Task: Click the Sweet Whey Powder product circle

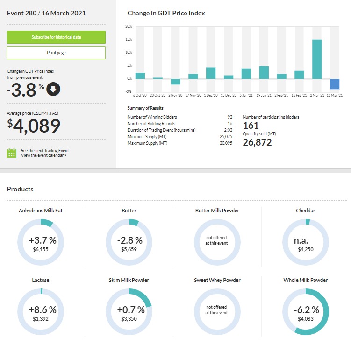Action: tap(216, 312)
